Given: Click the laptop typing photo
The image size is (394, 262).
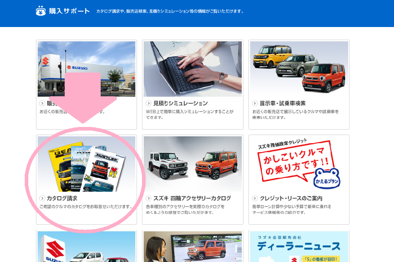Looking at the screenshot, I should pyautogui.click(x=193, y=69).
